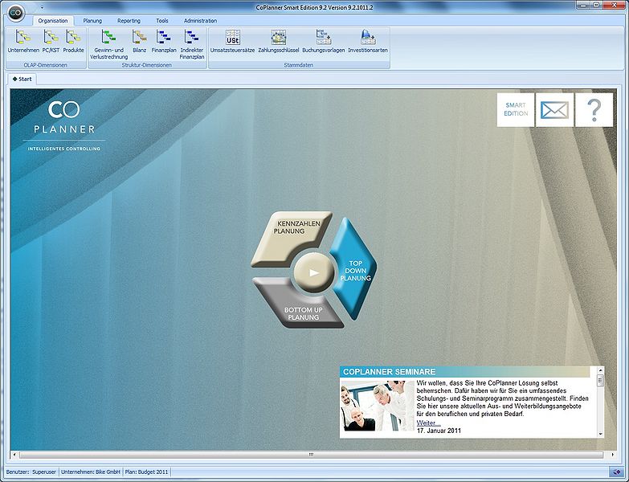Viewport: 629px width, 482px height.
Task: Open the Finanzplan structure
Action: pyautogui.click(x=164, y=42)
